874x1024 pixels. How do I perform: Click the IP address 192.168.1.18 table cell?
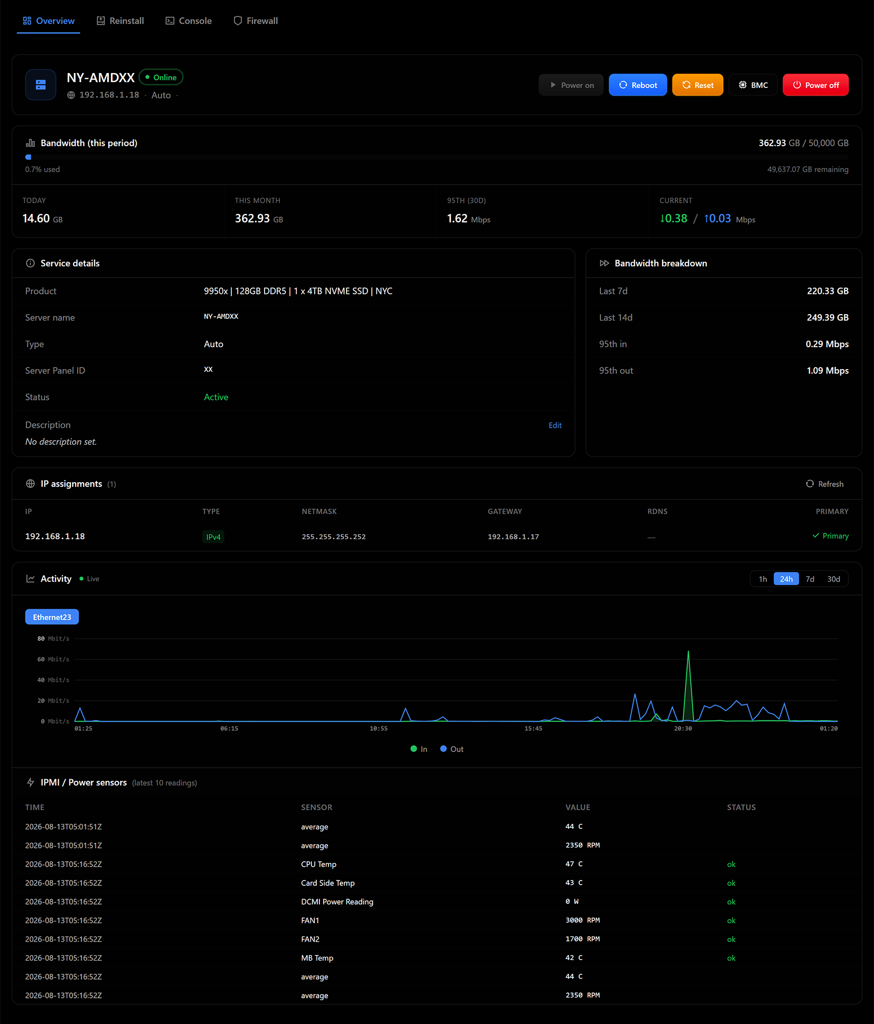click(x=55, y=537)
